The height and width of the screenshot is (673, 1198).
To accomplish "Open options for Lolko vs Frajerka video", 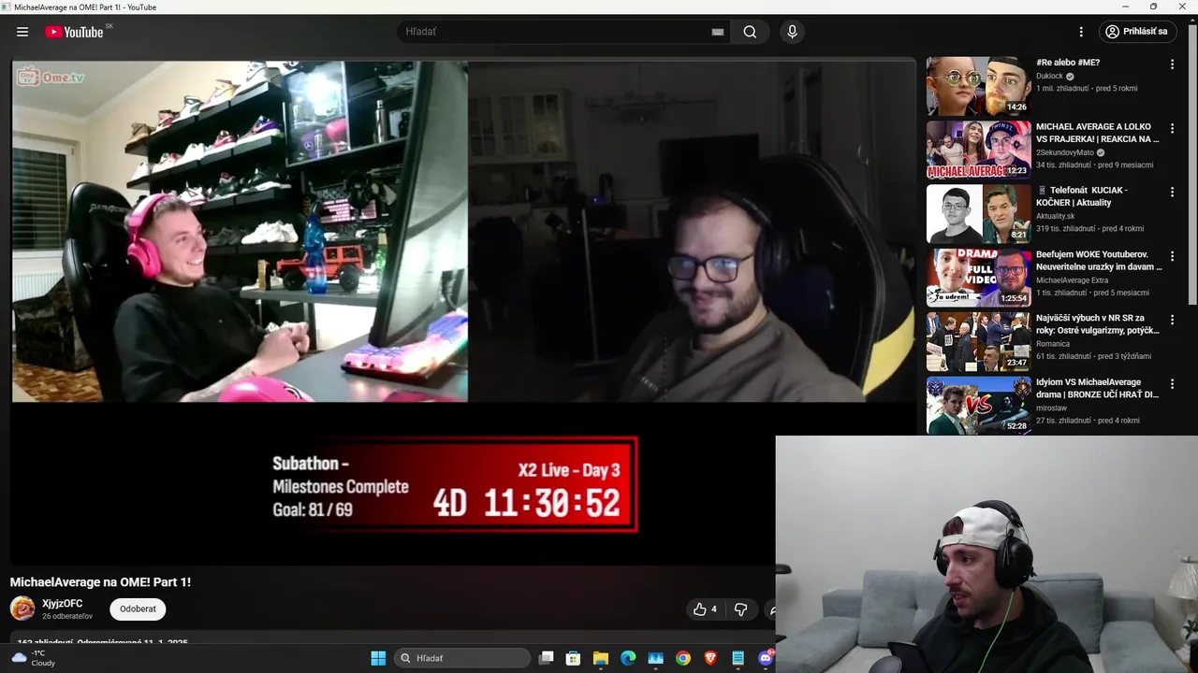I will coord(1172,128).
